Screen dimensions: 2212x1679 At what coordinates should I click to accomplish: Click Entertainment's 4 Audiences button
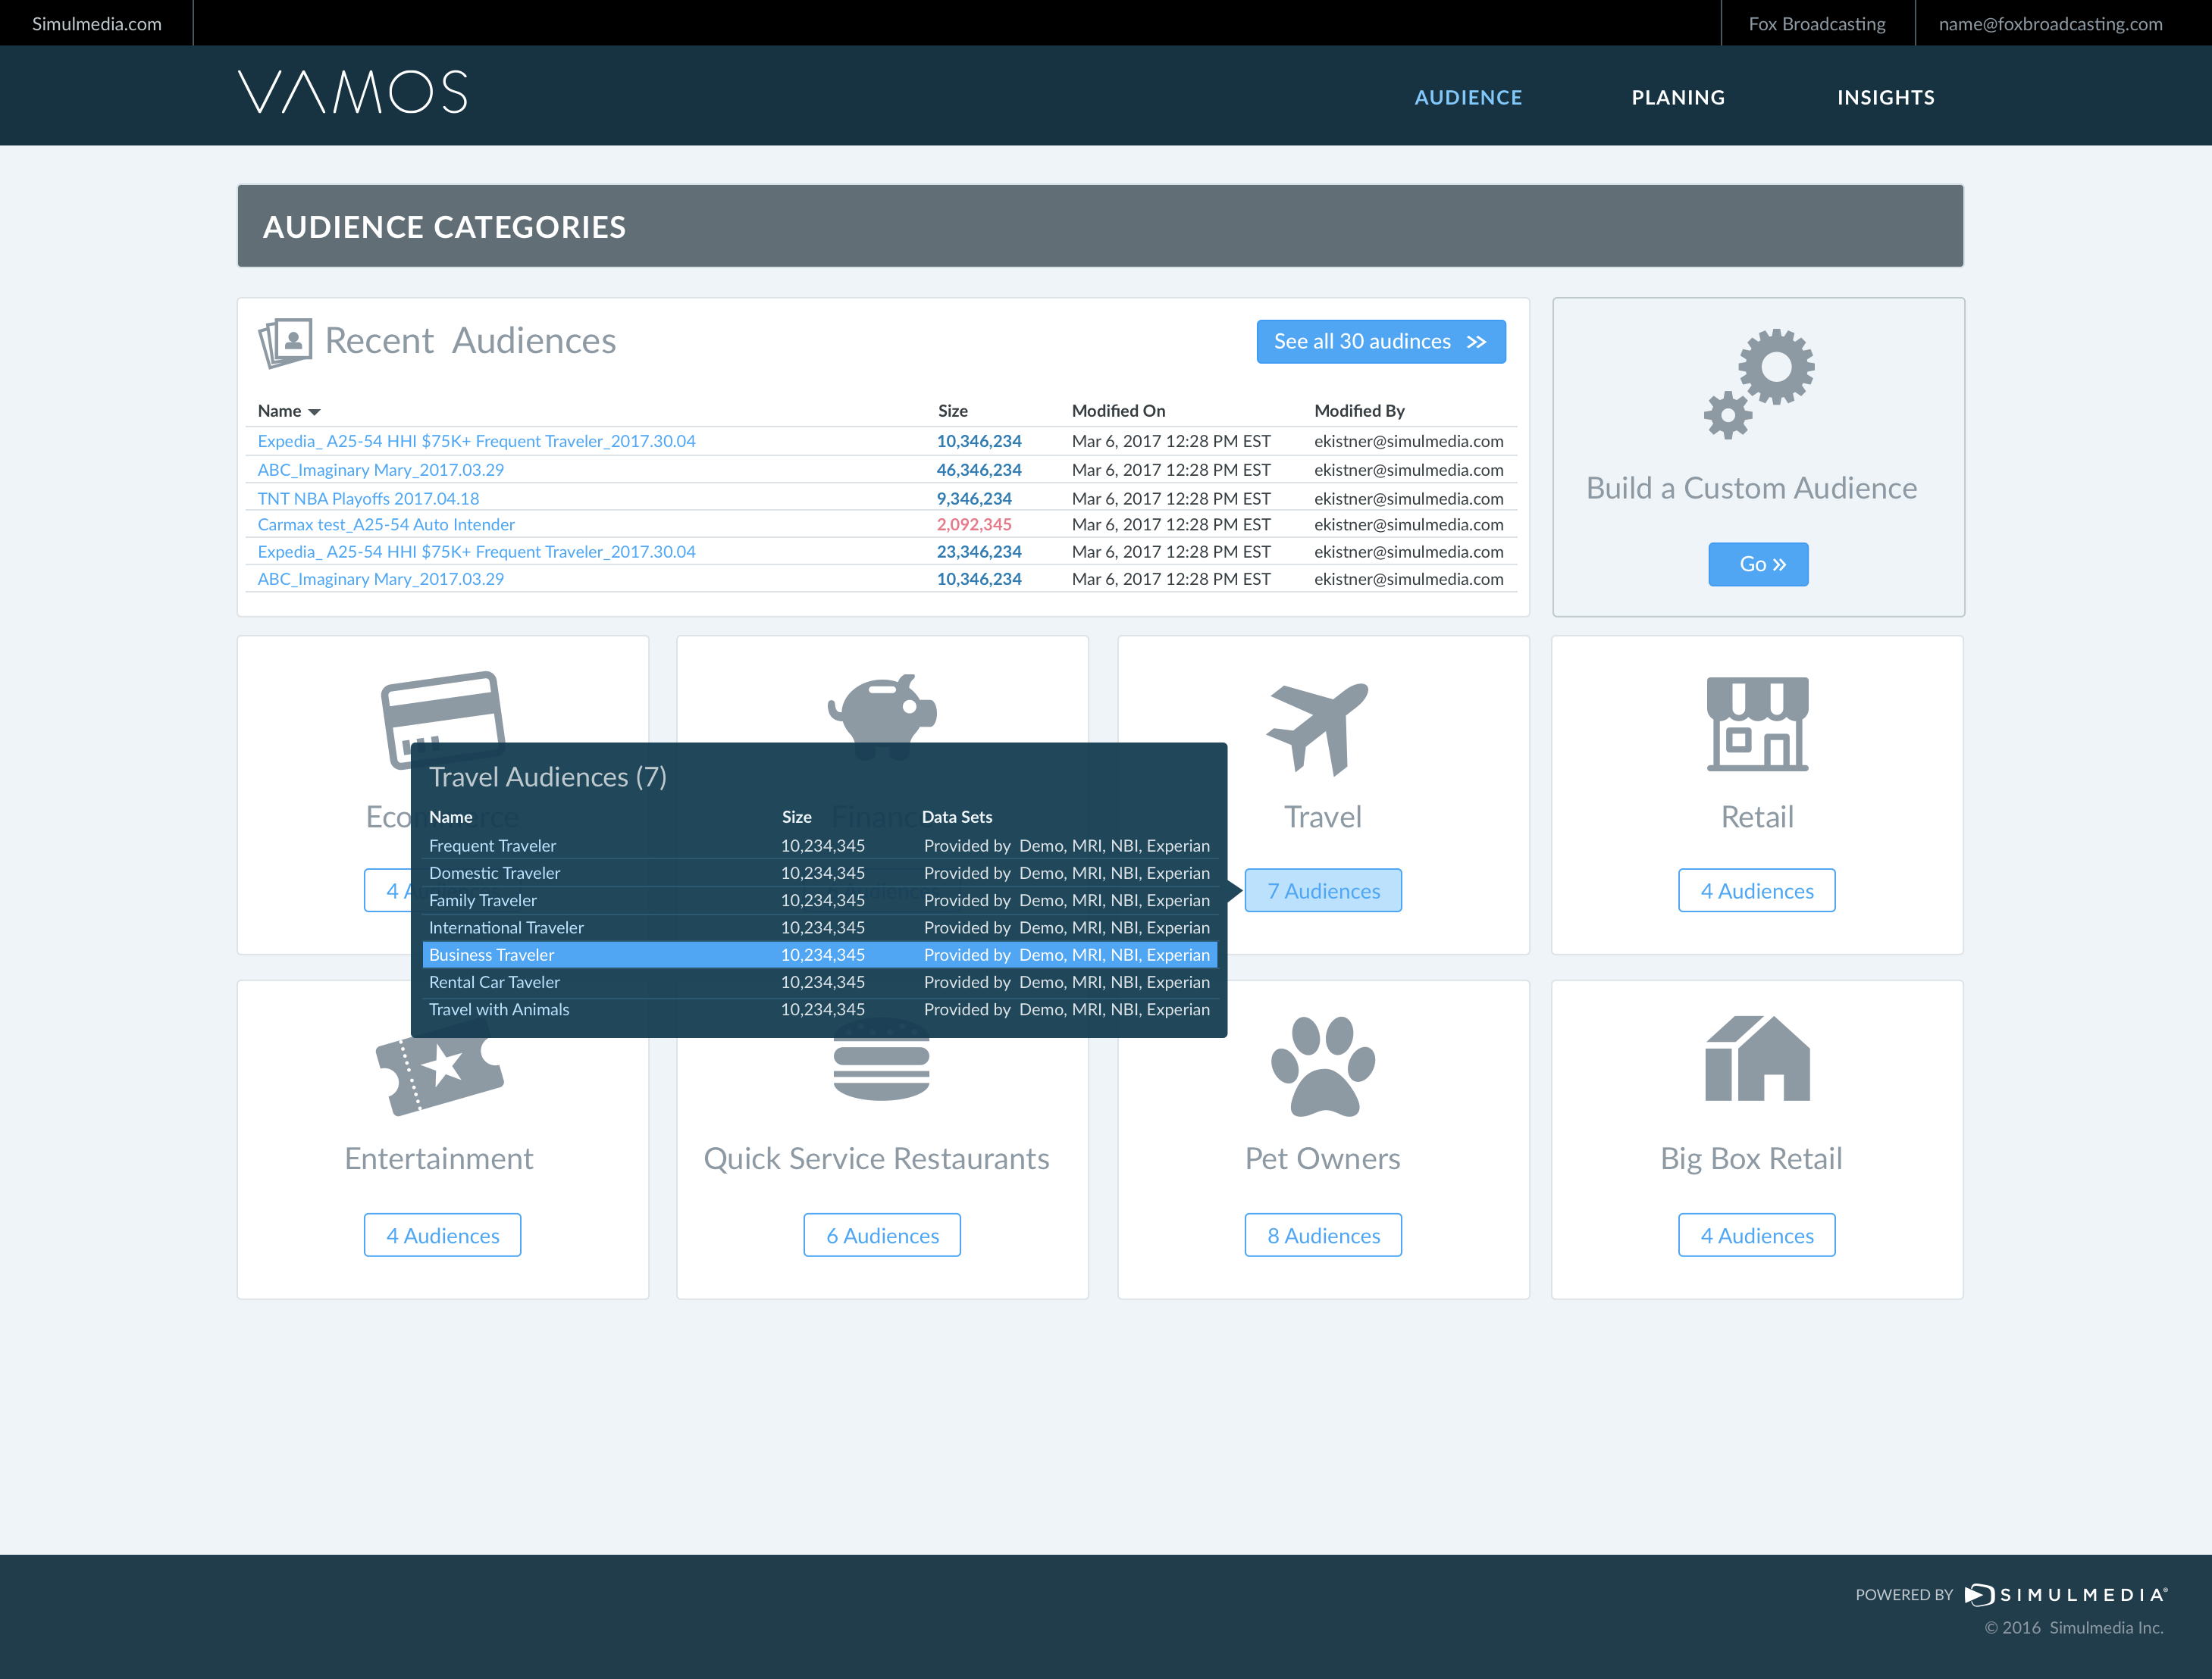pyautogui.click(x=442, y=1235)
